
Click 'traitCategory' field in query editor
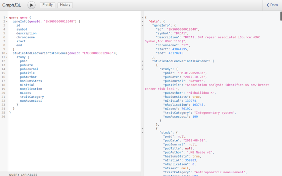pos(32,97)
